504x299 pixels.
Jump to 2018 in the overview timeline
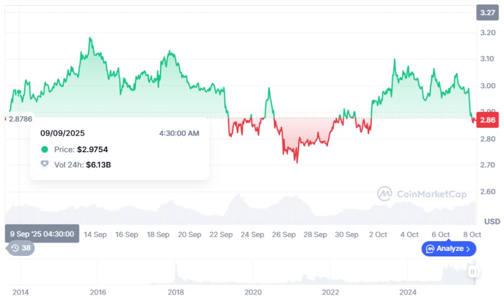[175, 292]
